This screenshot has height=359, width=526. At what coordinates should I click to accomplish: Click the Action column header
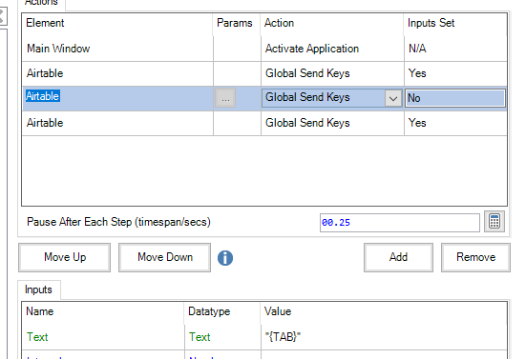[x=332, y=23]
